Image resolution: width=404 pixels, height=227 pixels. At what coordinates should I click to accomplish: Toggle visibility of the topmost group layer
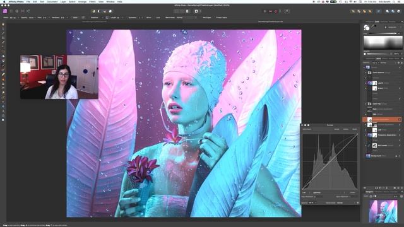400,67
